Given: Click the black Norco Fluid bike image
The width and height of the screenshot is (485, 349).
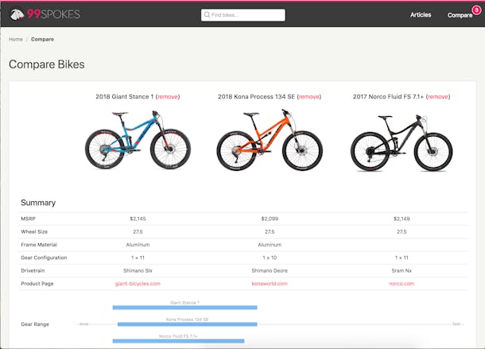Looking at the screenshot, I should click(x=402, y=142).
